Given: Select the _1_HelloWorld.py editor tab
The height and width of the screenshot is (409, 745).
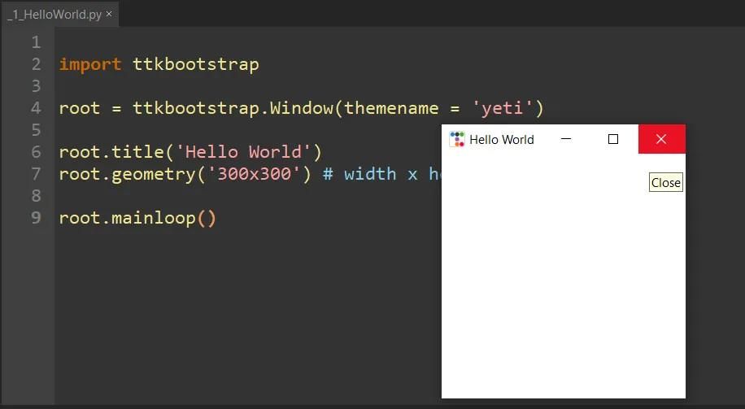Looking at the screenshot, I should [59, 15].
